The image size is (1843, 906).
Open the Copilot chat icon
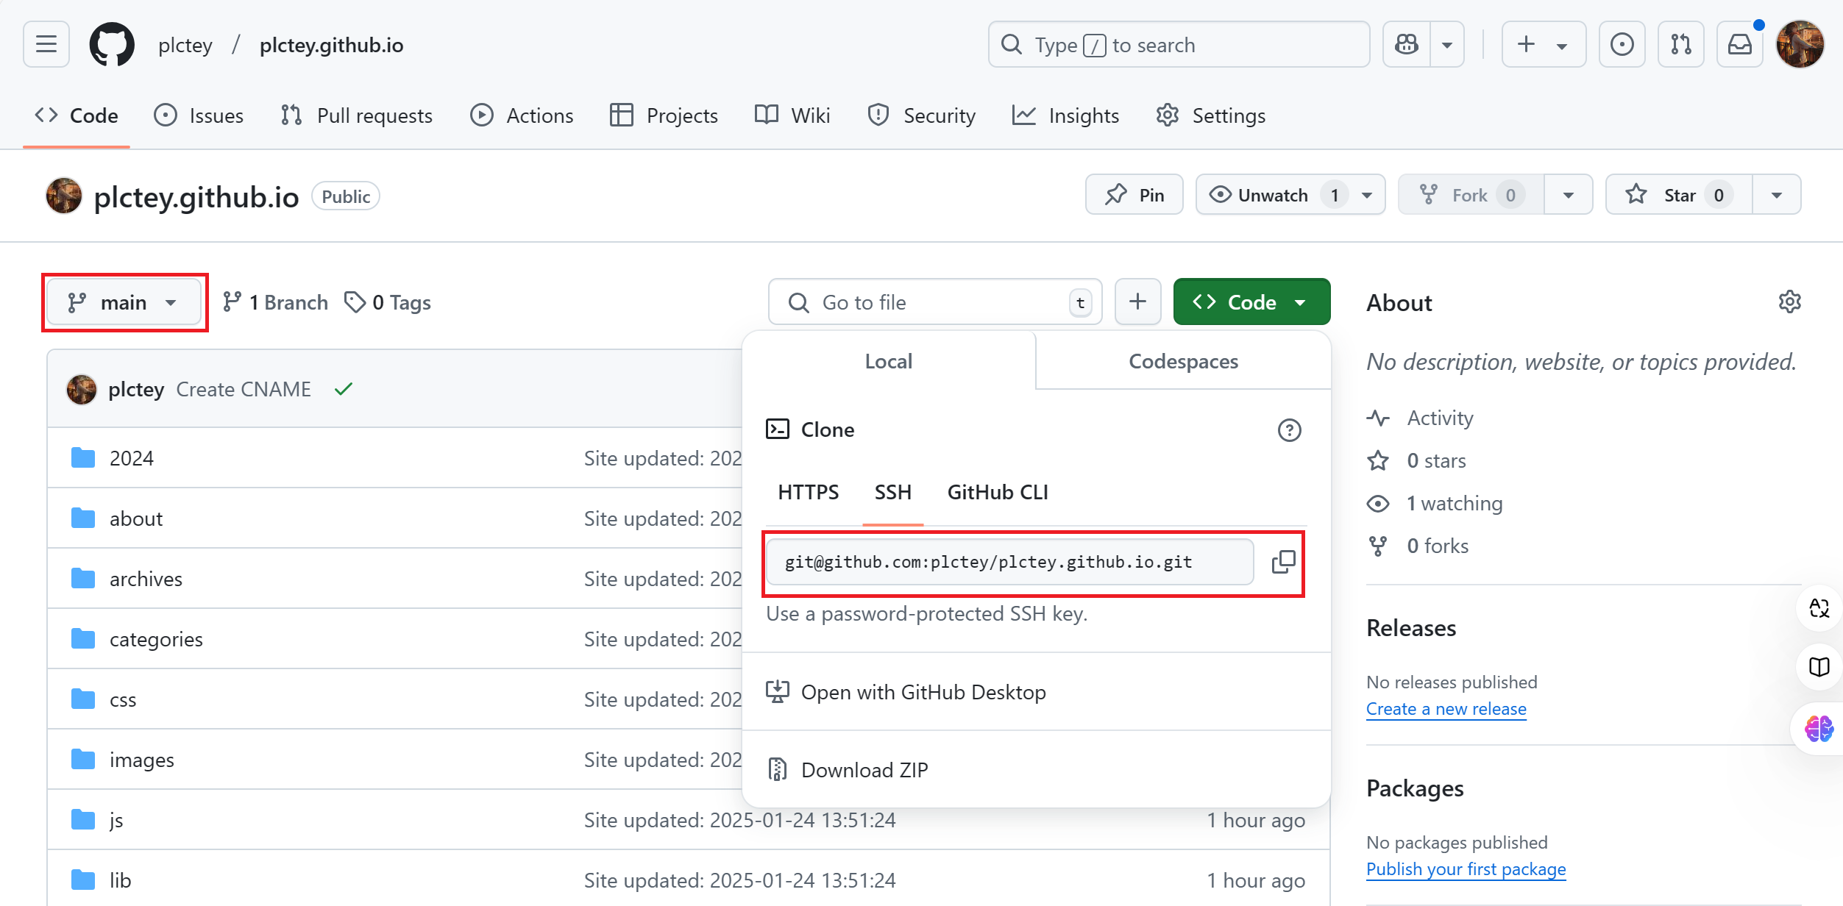(1407, 45)
